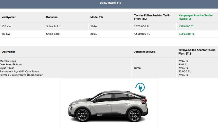Image resolution: width=218 pixels, height=128 pixels.
Task: Select the Özel Metalik Boya option
Action: [x=11, y=64]
